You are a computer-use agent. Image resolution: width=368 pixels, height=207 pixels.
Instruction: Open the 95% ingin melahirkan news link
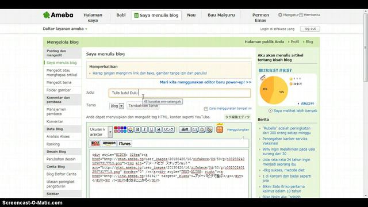coord(289,151)
